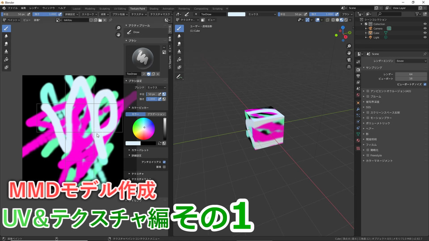This screenshot has width=429, height=241.
Task: Switch perspective/orthographic grid view icon
Action: click(x=349, y=66)
